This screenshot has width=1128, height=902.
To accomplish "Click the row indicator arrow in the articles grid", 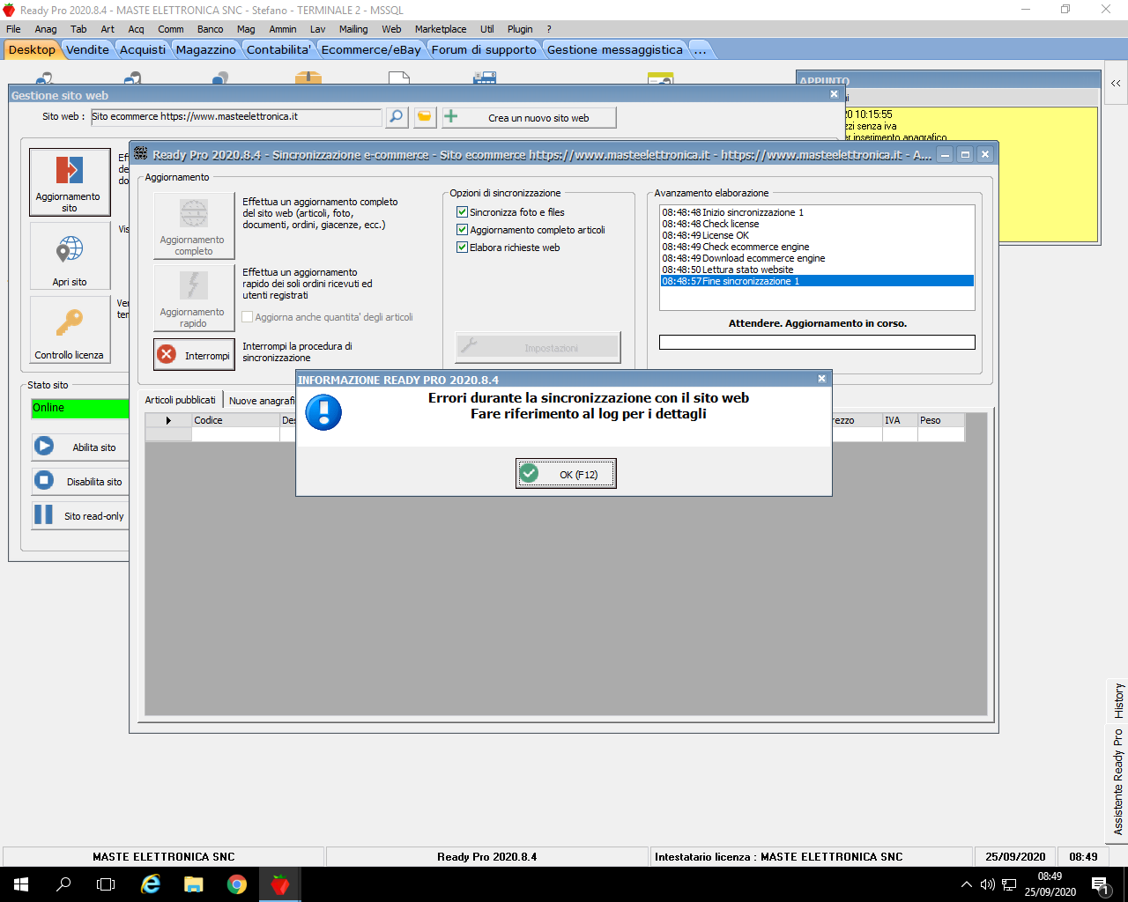I will (168, 420).
